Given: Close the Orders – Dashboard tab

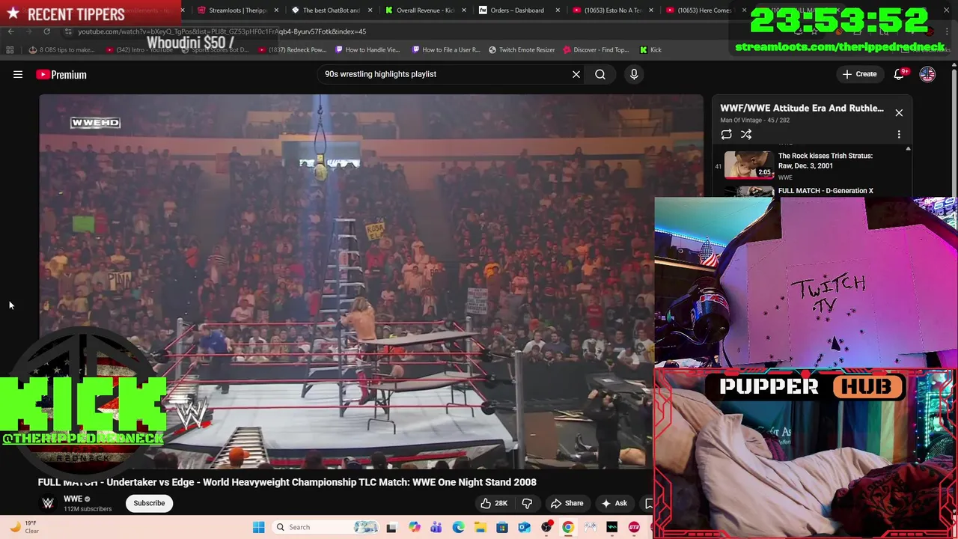Looking at the screenshot, I should tap(557, 10).
